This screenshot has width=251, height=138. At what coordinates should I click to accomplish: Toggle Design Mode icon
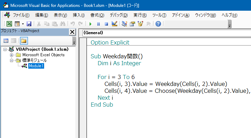114,24
